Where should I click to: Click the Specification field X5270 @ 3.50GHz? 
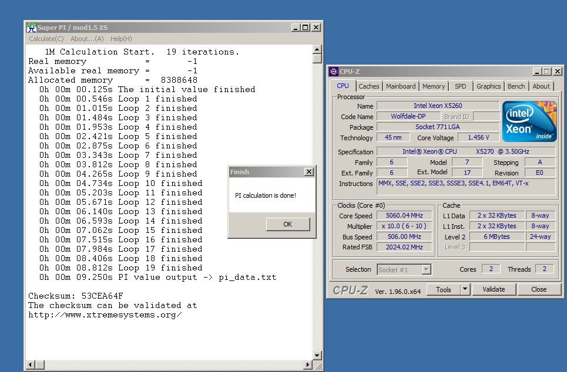point(466,152)
